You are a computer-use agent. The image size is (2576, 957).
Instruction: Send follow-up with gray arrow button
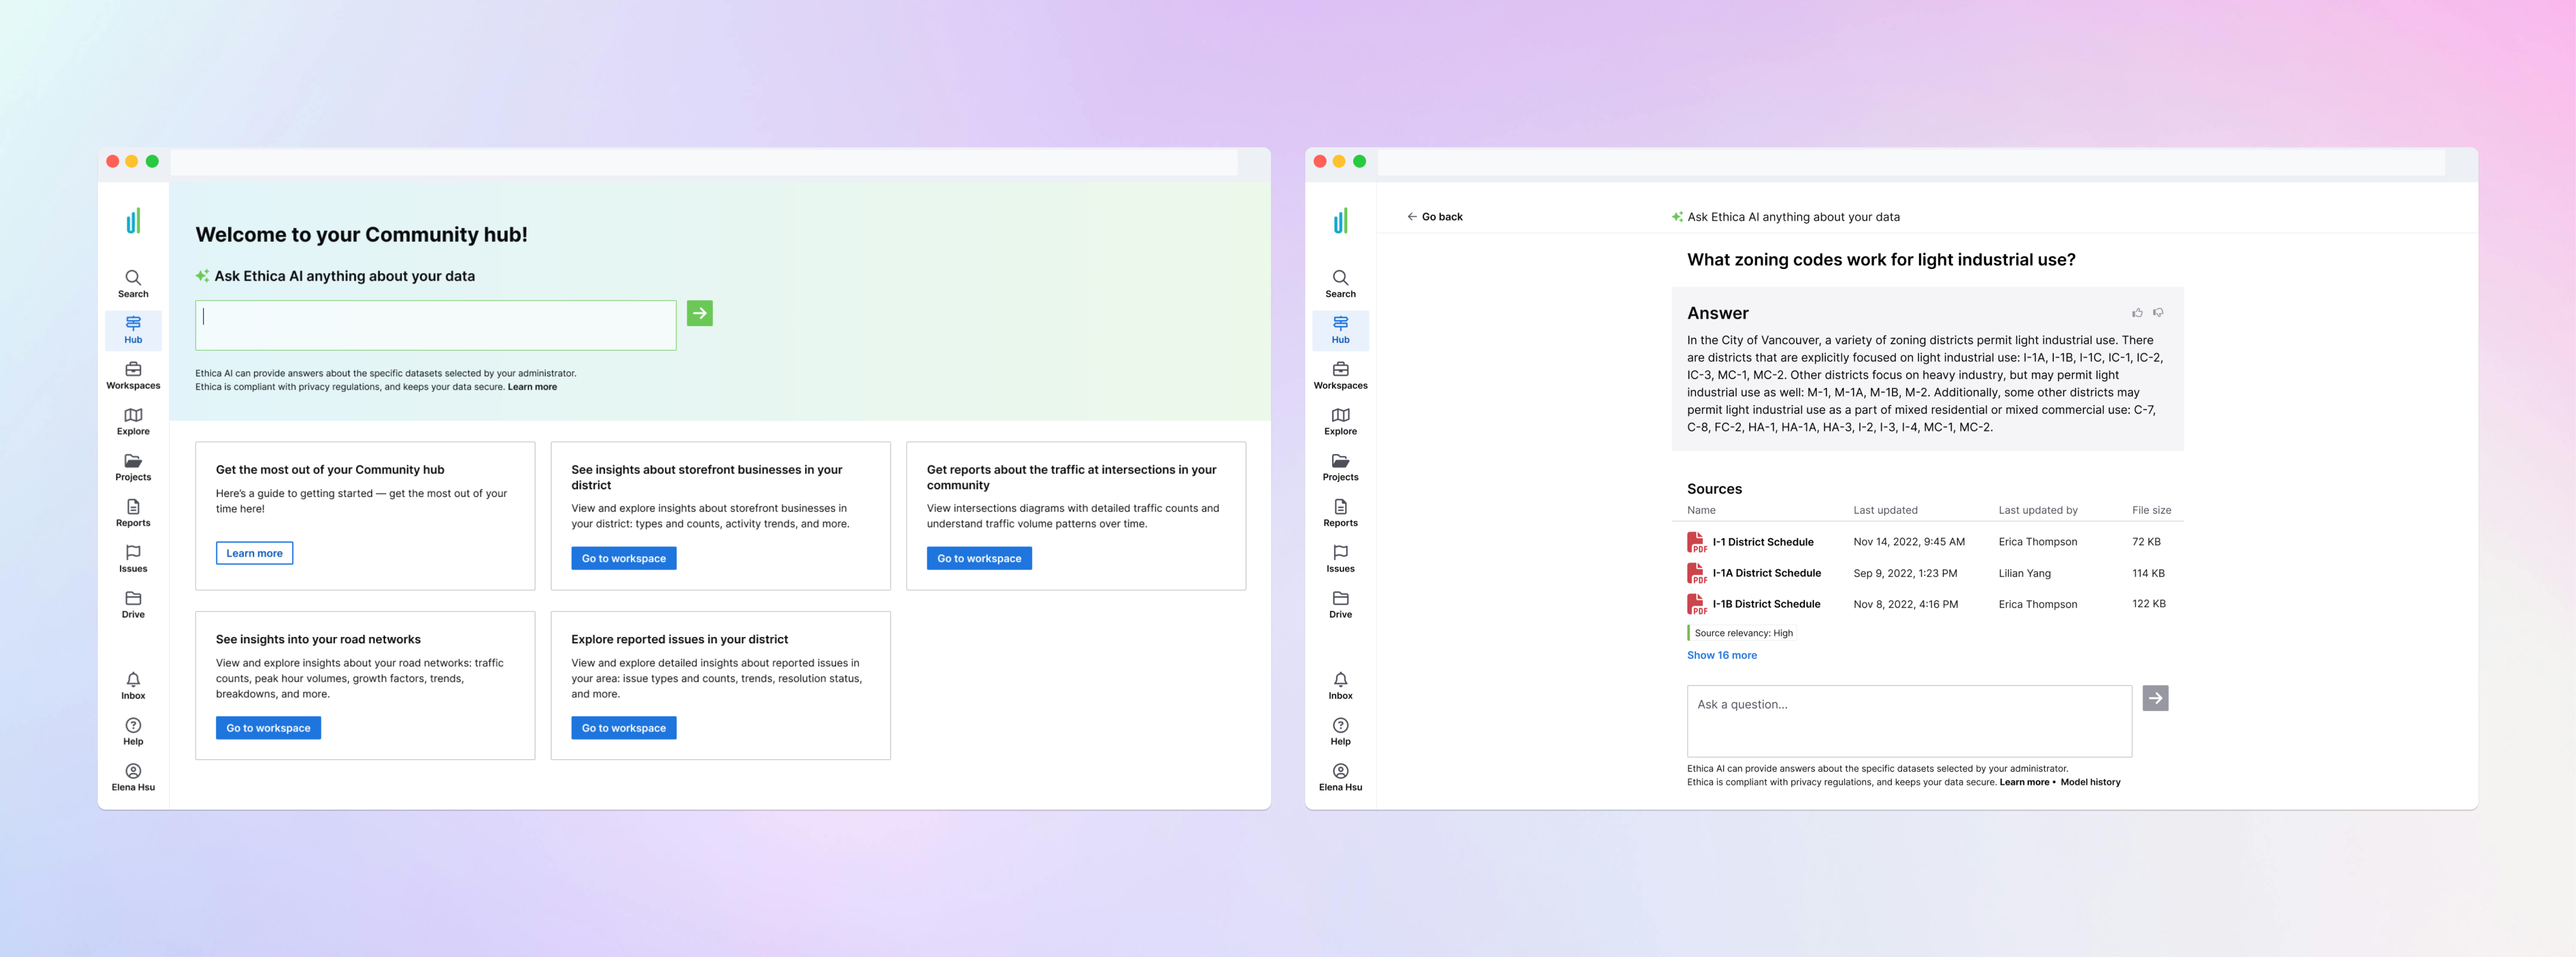[x=2155, y=698]
